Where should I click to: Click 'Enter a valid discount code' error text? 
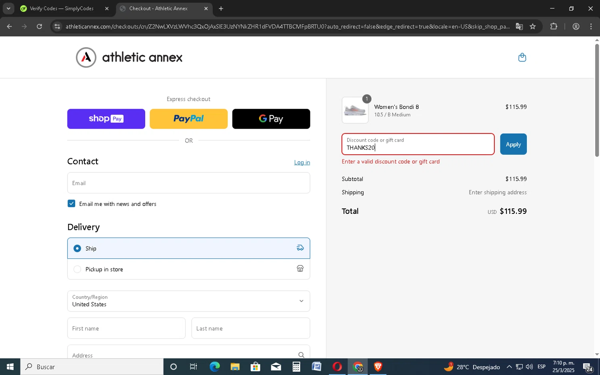coord(391,162)
